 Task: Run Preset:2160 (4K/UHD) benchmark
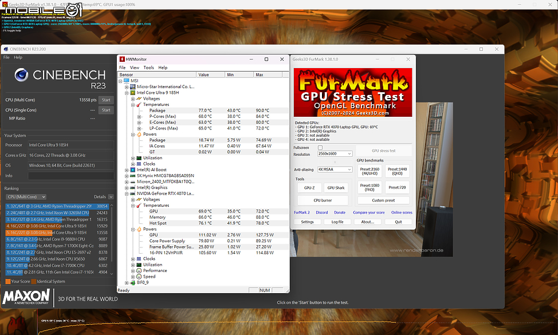coord(370,171)
